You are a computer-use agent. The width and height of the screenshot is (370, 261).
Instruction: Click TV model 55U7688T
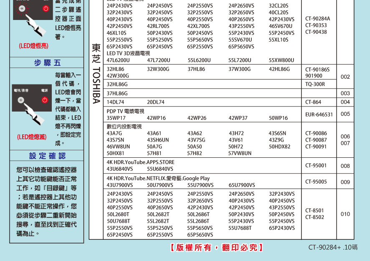point(240,228)
